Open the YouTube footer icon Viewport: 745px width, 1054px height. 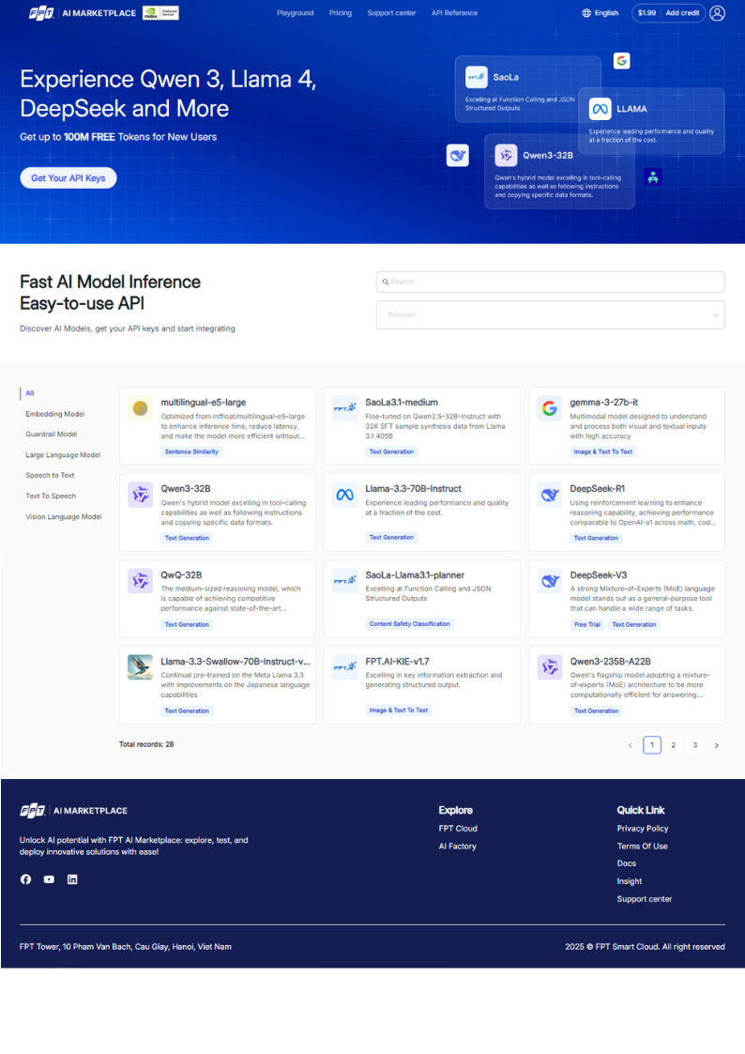(49, 879)
